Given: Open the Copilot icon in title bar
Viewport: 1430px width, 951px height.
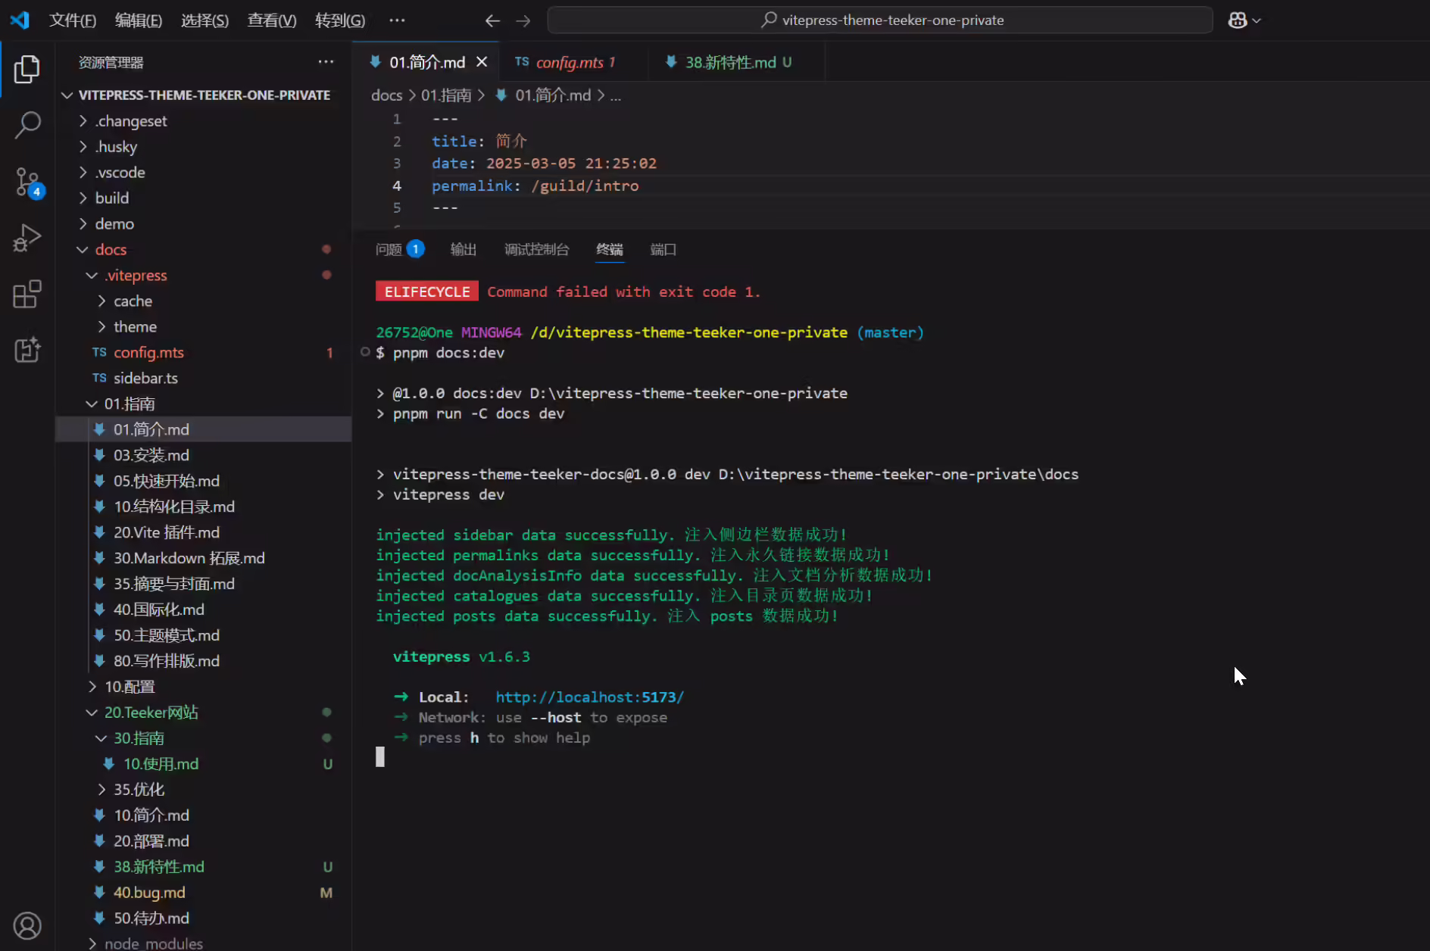Looking at the screenshot, I should pos(1238,20).
